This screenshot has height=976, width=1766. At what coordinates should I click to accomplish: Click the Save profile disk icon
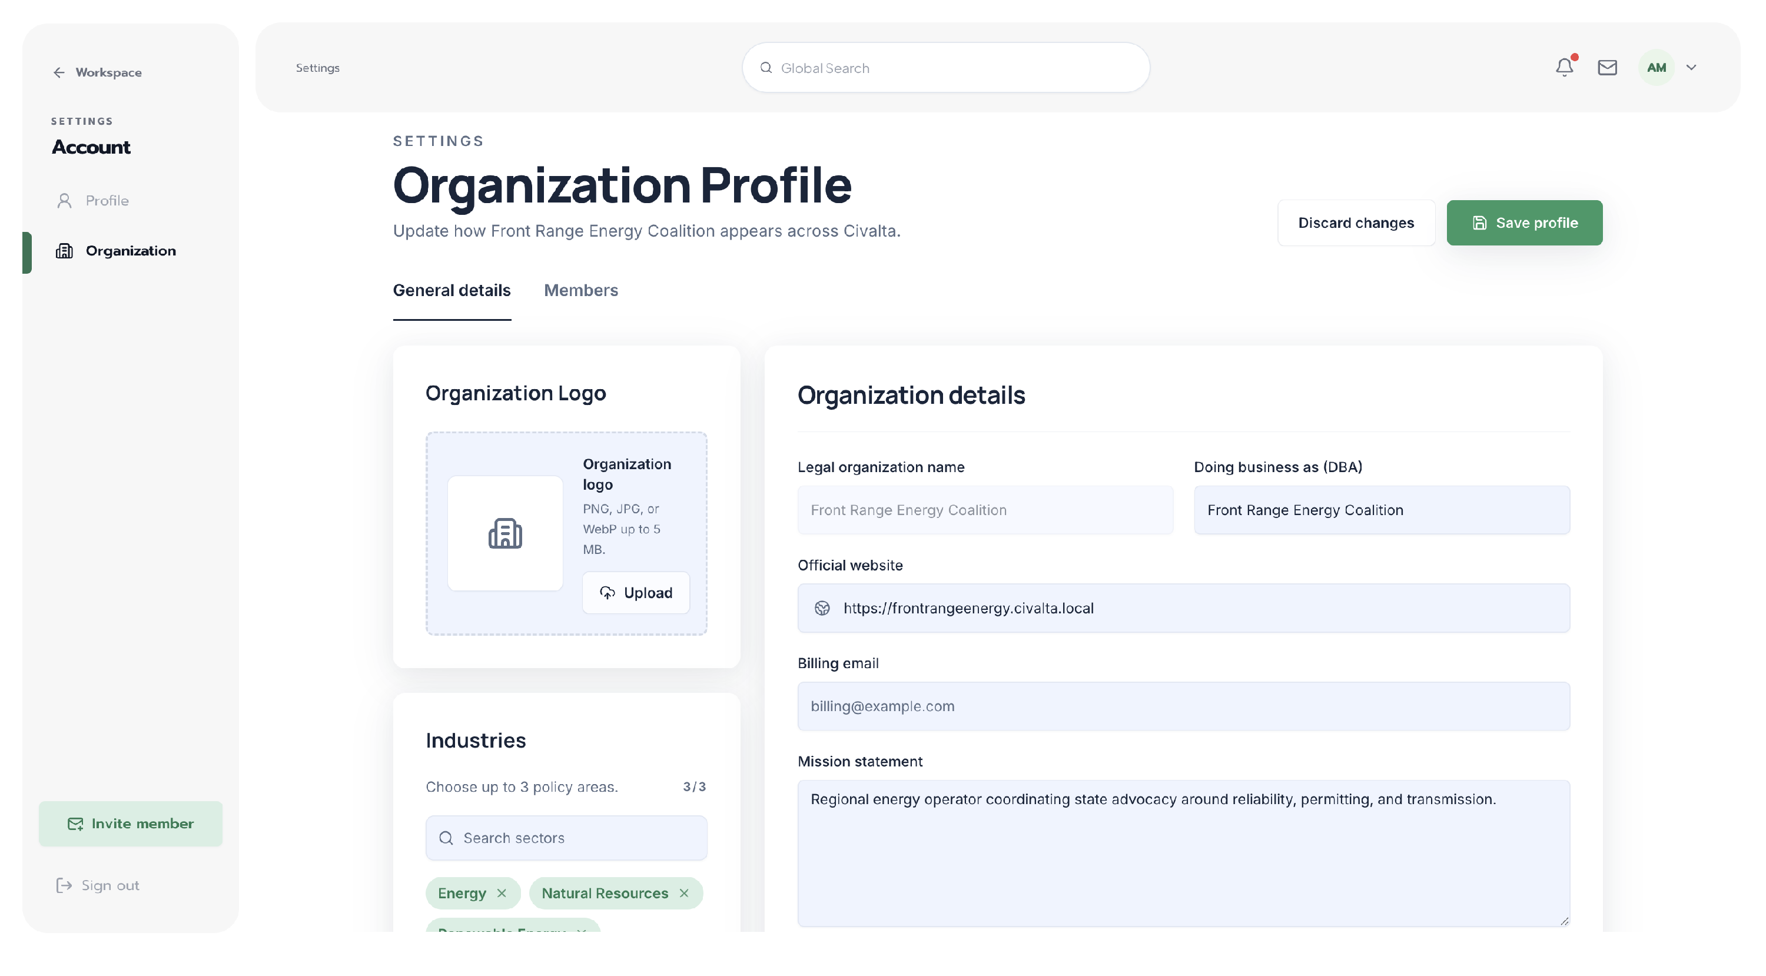pos(1479,223)
